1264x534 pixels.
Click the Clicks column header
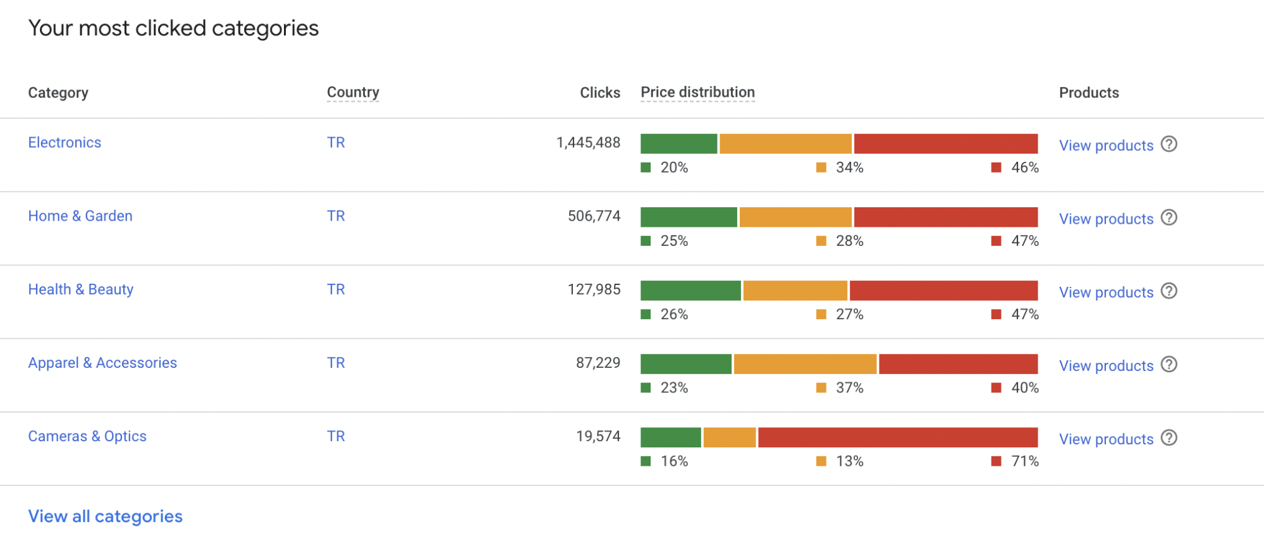599,93
